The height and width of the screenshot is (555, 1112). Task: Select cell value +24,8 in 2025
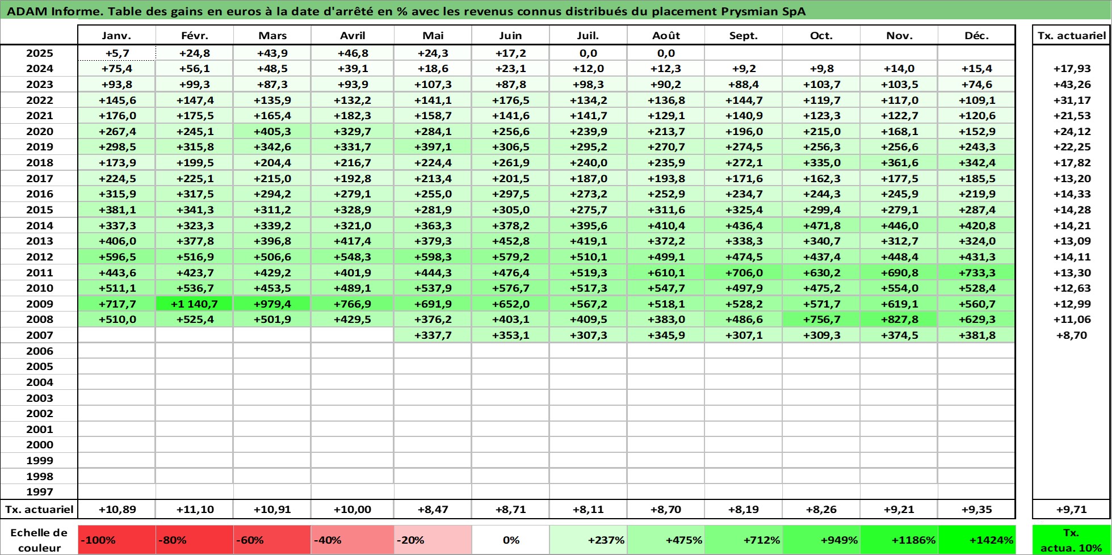coord(194,53)
